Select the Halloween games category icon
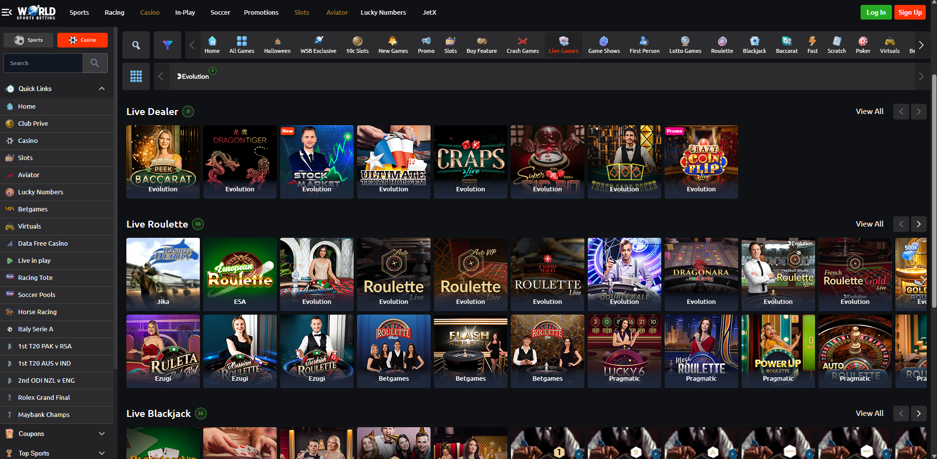937x459 pixels. click(277, 45)
